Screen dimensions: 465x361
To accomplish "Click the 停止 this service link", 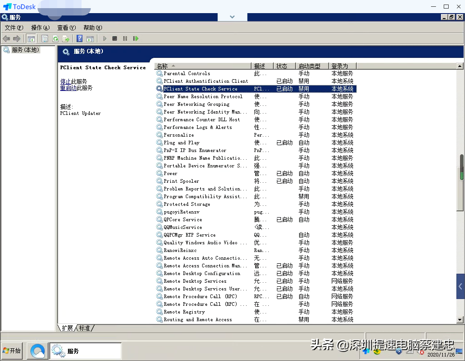I will (66, 81).
